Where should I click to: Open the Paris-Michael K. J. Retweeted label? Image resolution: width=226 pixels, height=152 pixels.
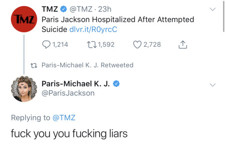pyautogui.click(x=87, y=65)
